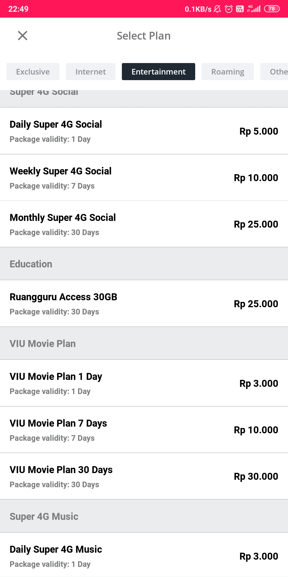Tap the battery indicator in status bar
The image size is (288, 577).
coord(271,9)
